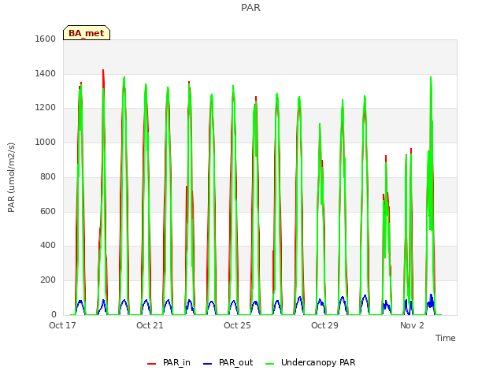The height and width of the screenshot is (378, 504).
Task: Click the 1000 y-axis tick label
Action: [46, 142]
